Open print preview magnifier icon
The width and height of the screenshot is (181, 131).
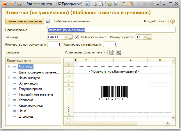click(x=101, y=4)
